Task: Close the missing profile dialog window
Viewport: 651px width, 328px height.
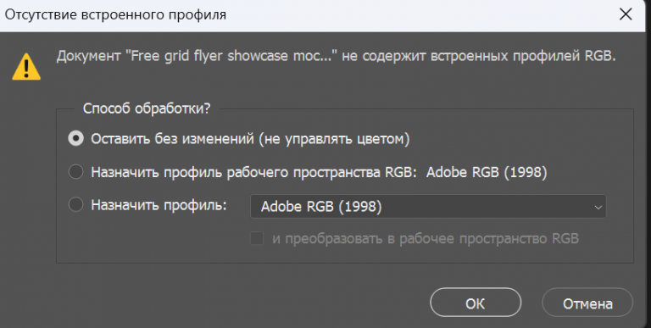Action: pos(626,14)
